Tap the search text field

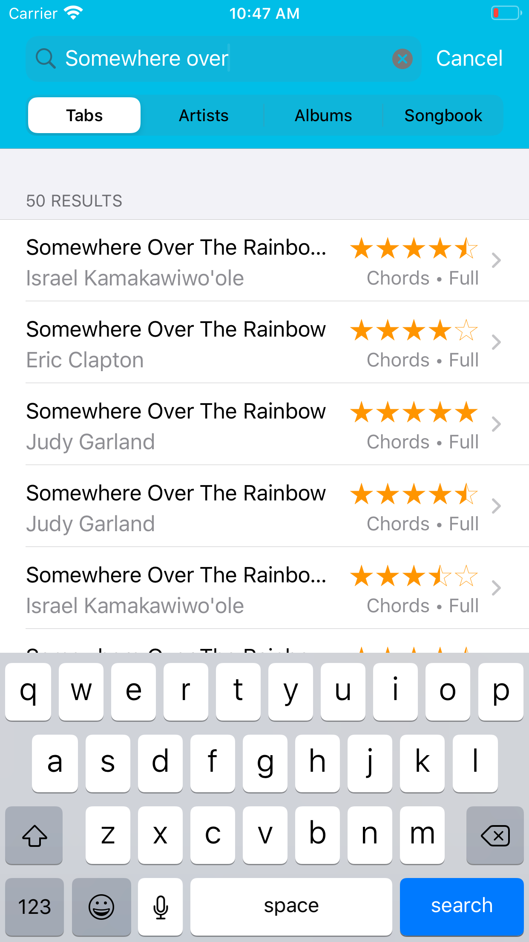221,59
